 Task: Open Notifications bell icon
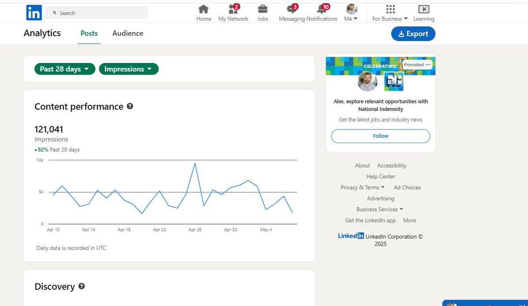pyautogui.click(x=322, y=9)
